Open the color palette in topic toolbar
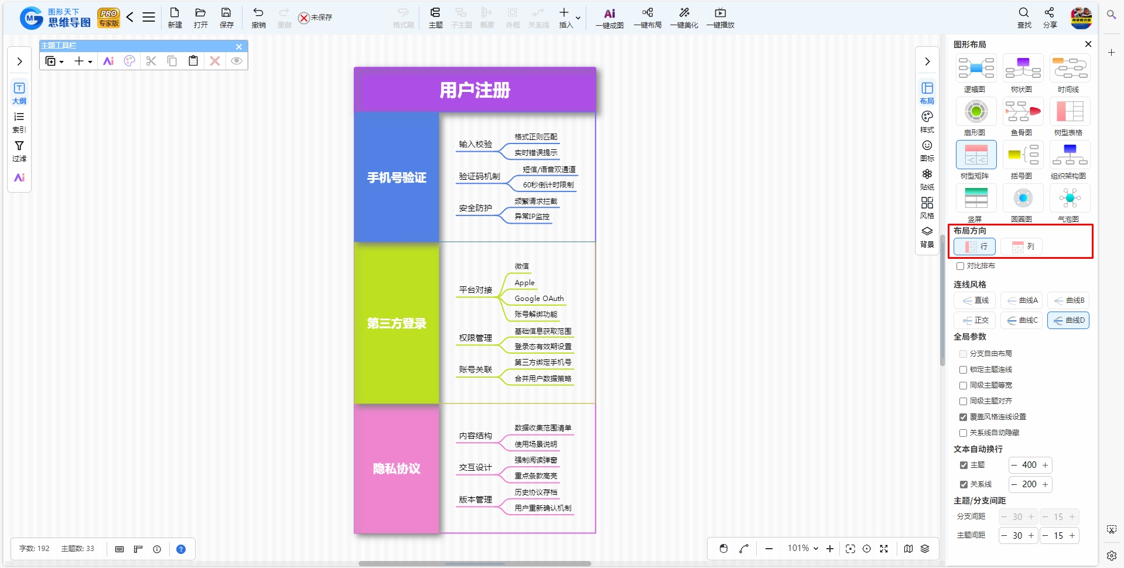This screenshot has height=568, width=1124. point(129,61)
